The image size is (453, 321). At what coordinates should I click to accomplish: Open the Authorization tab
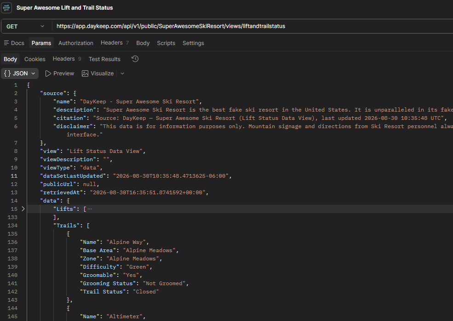coord(76,43)
